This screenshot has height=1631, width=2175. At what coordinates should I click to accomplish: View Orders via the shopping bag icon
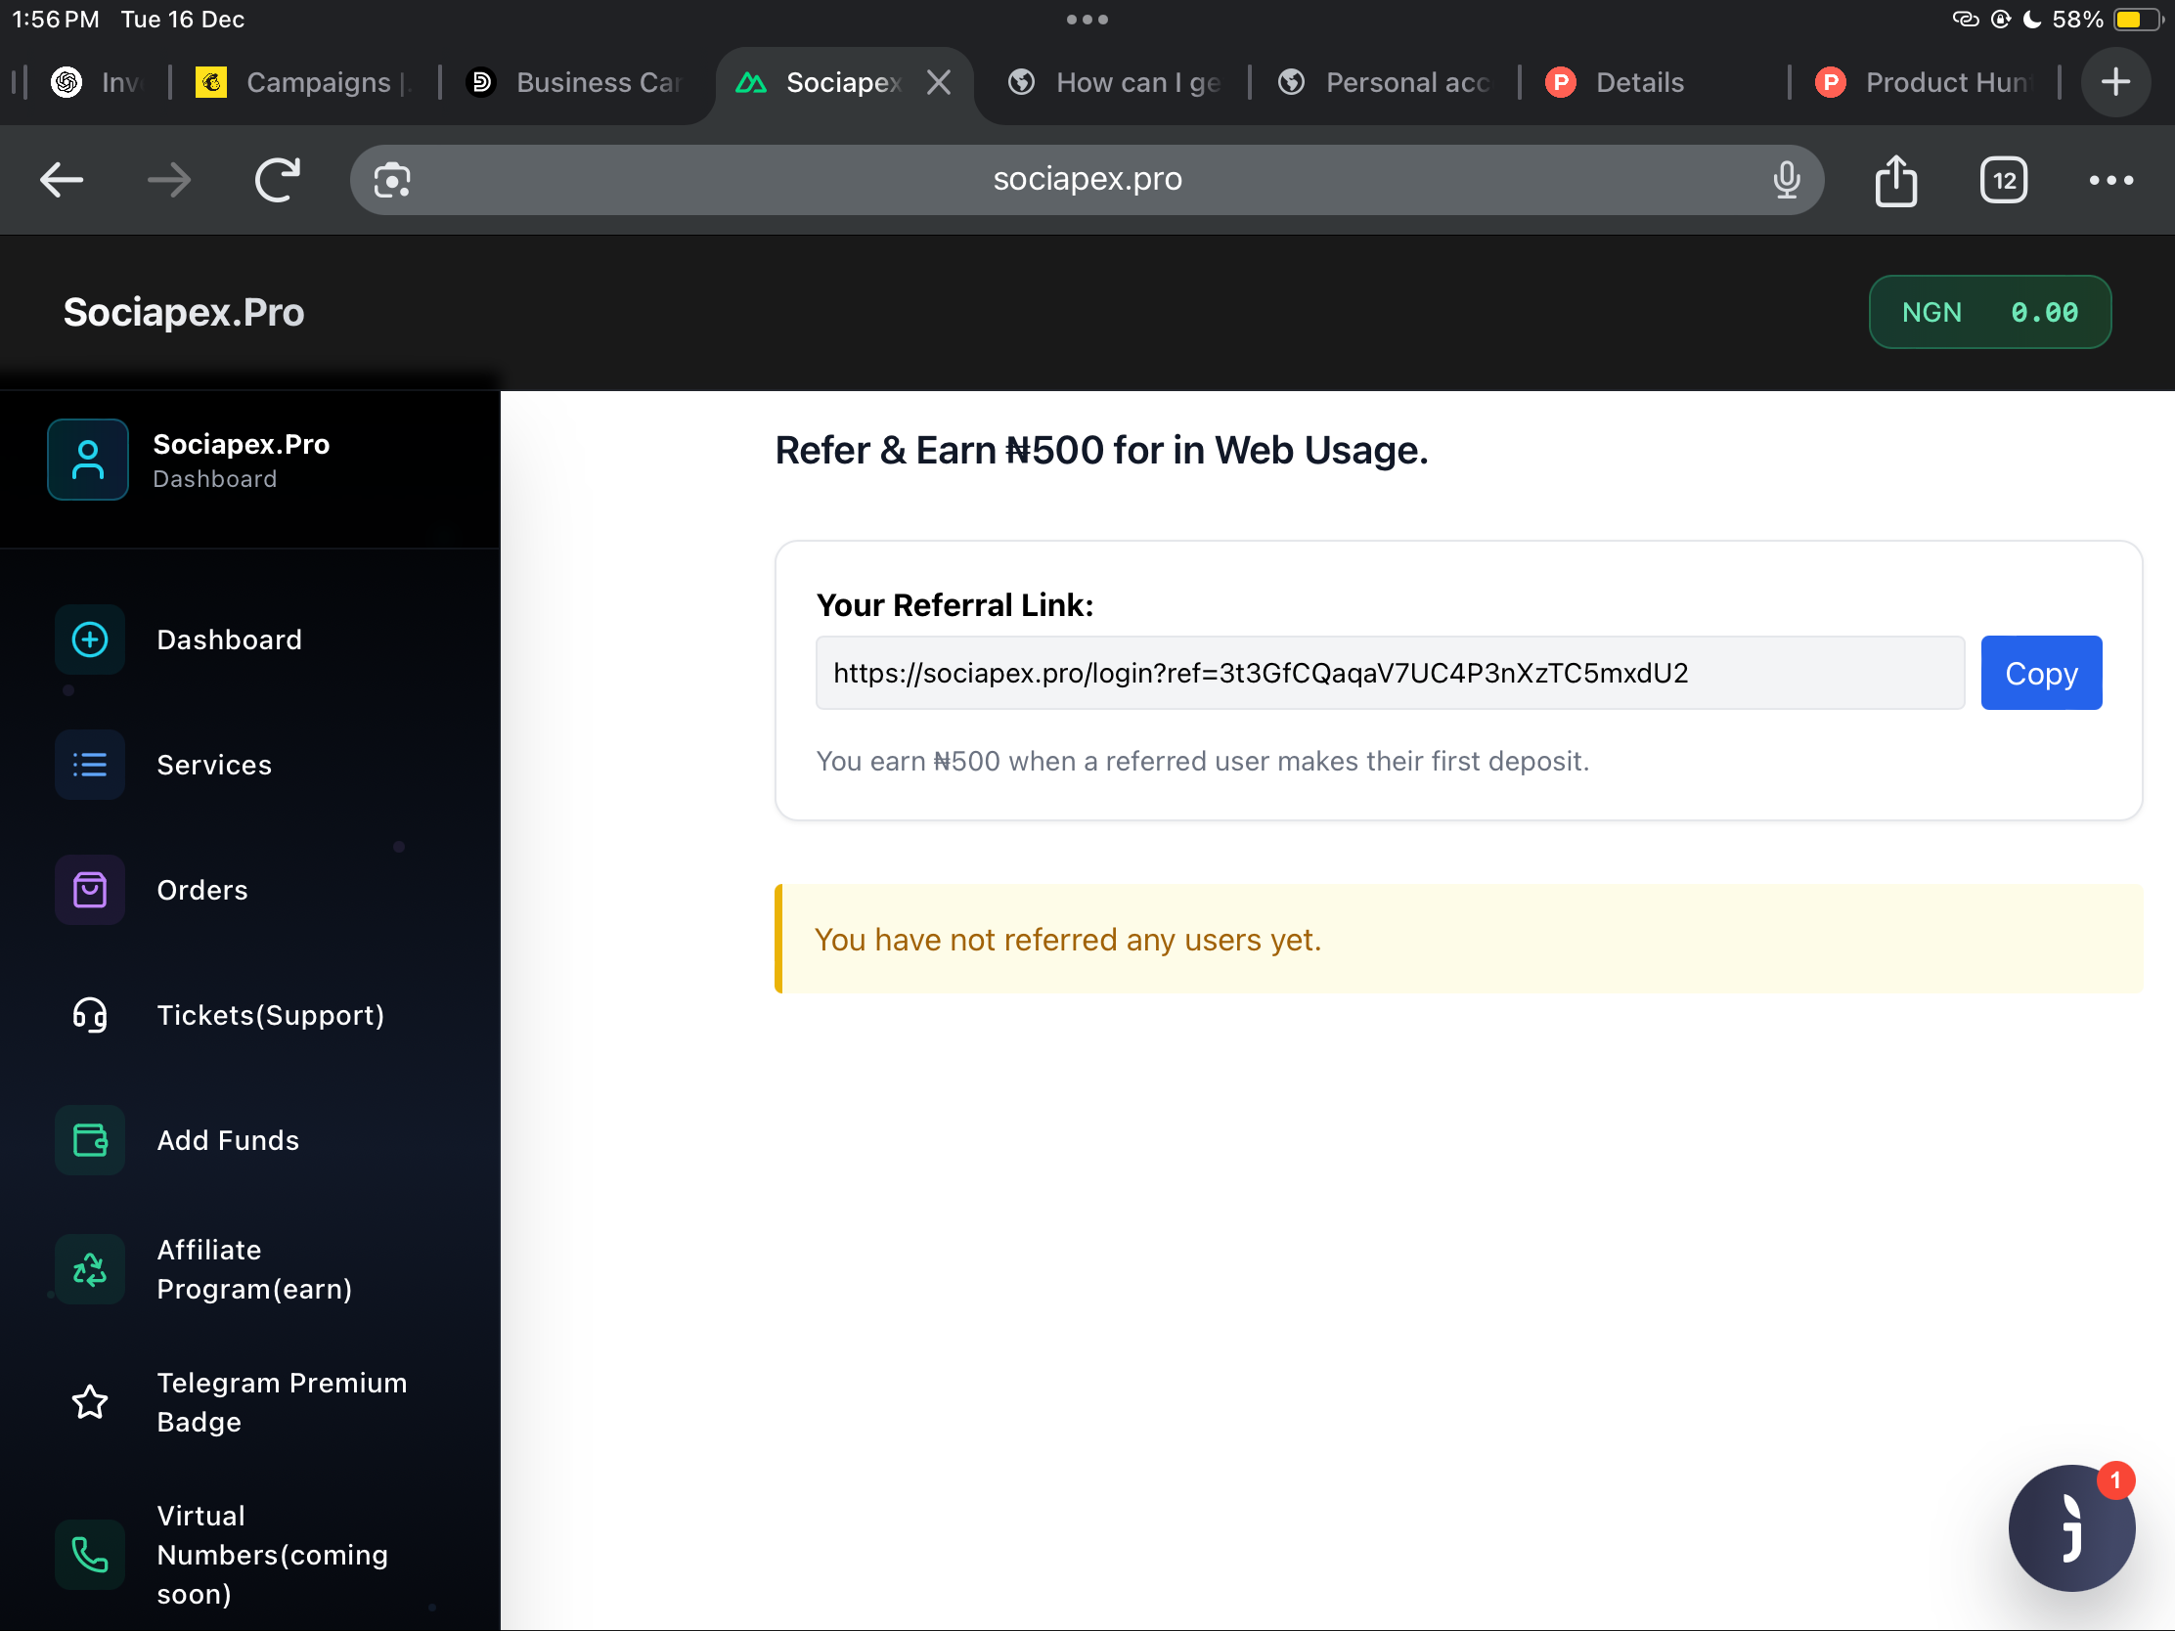pos(89,890)
